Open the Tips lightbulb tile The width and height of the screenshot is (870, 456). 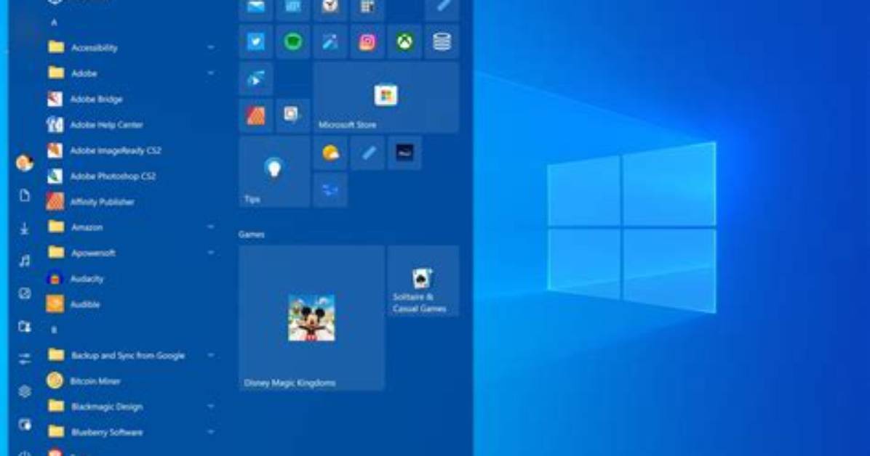pos(274,171)
